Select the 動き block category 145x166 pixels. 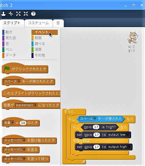9,32
